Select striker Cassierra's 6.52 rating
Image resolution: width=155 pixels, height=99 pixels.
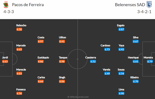[93, 61]
